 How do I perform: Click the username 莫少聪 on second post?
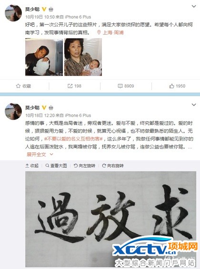pyautogui.click(x=32, y=108)
